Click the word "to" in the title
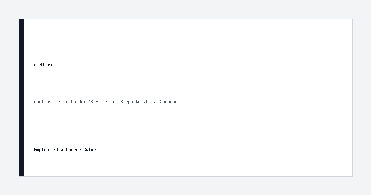This screenshot has width=371, height=195. click(138, 102)
